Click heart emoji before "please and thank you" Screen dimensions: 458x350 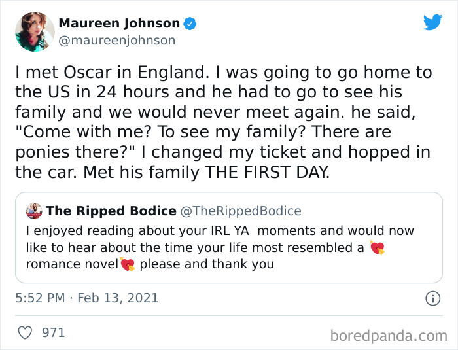(127, 264)
